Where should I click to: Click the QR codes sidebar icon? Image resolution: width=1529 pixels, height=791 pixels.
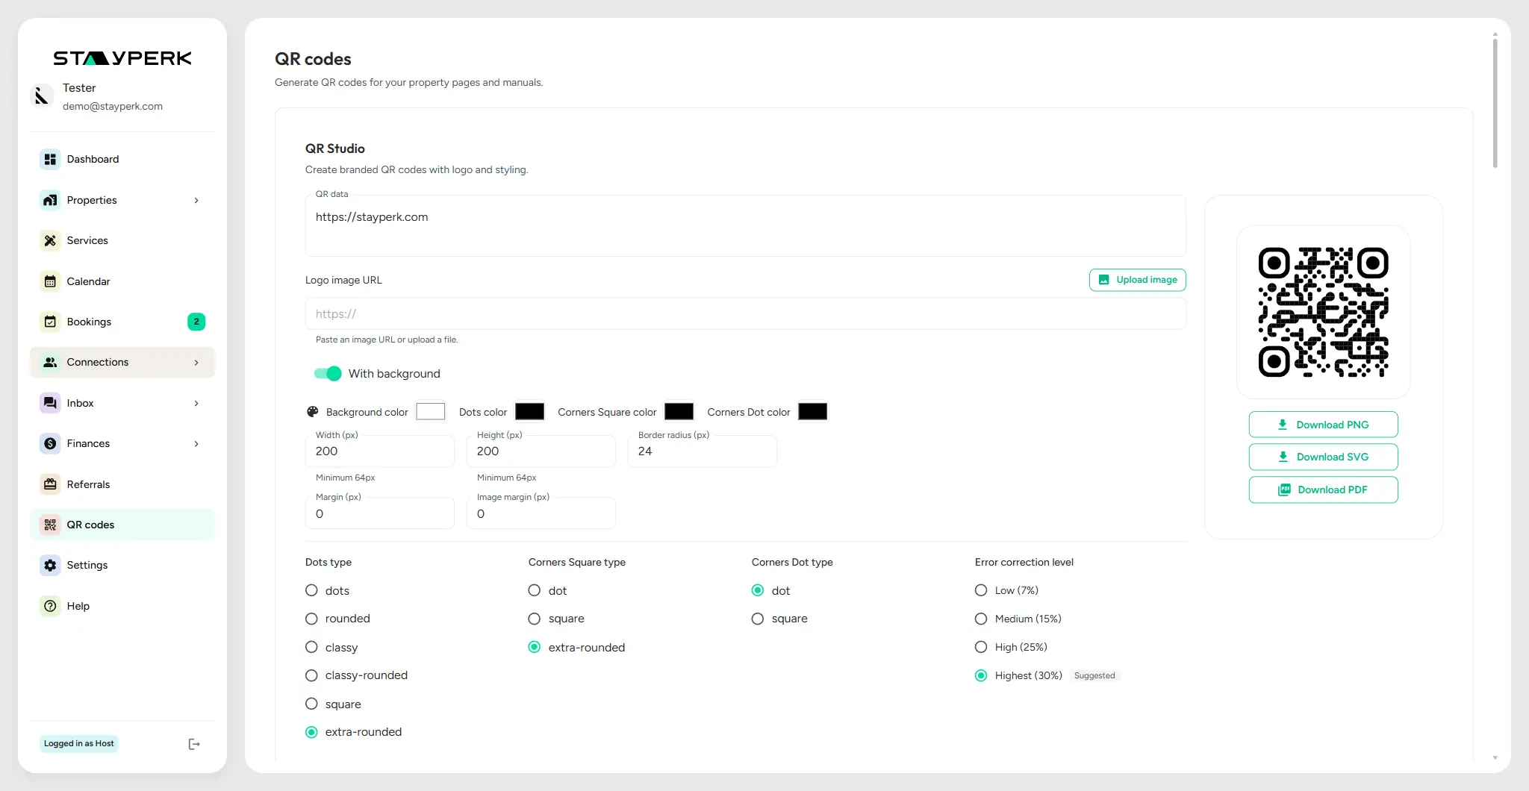(50, 525)
